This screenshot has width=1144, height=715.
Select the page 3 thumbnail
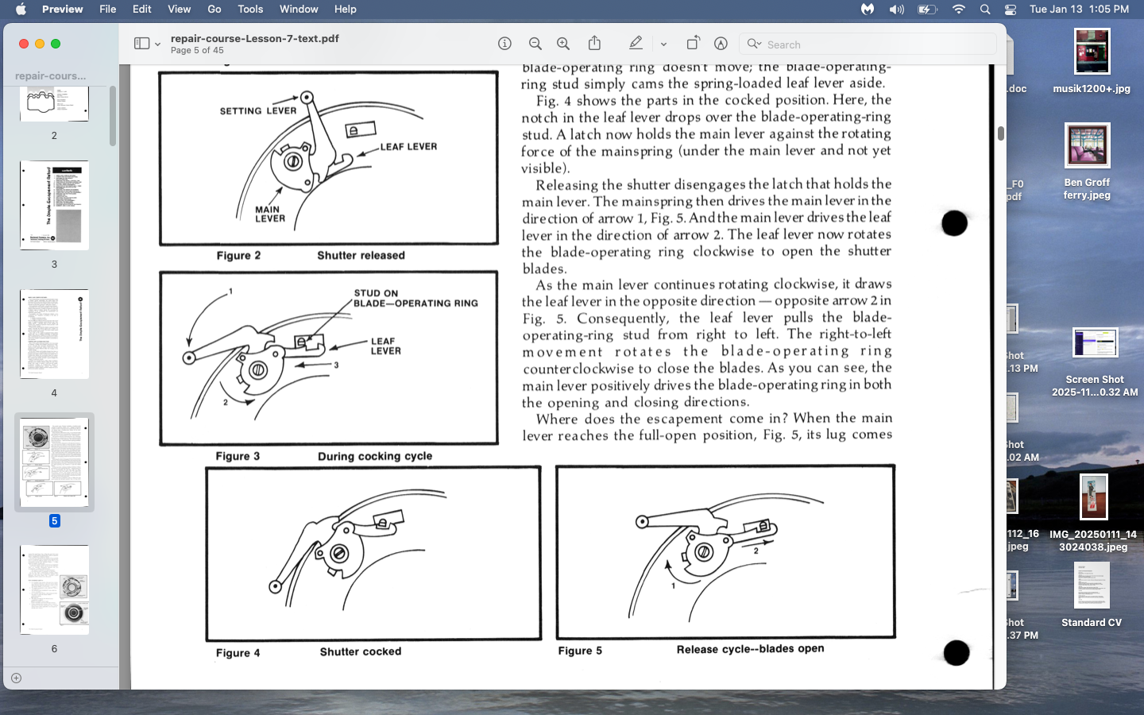pos(54,205)
